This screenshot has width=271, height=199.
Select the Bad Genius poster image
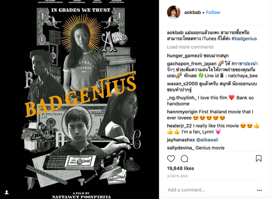pos(80,99)
